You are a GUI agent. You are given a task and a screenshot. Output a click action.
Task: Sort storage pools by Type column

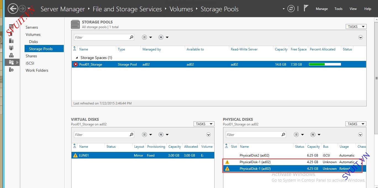pyautogui.click(x=121, y=49)
